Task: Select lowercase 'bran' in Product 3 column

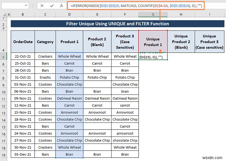Action: [125, 91]
